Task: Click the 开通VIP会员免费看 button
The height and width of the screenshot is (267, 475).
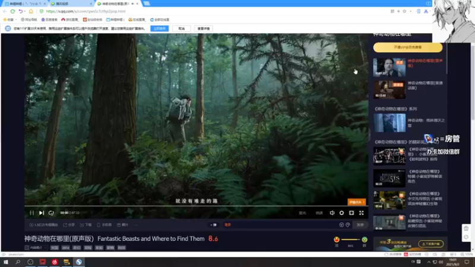Action: [x=408, y=47]
